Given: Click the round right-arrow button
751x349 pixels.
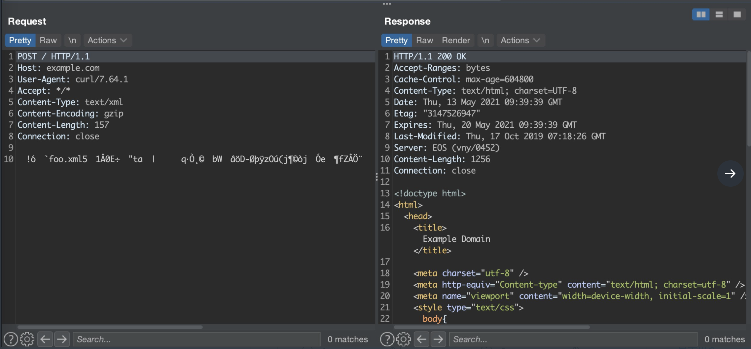Looking at the screenshot, I should click(730, 174).
